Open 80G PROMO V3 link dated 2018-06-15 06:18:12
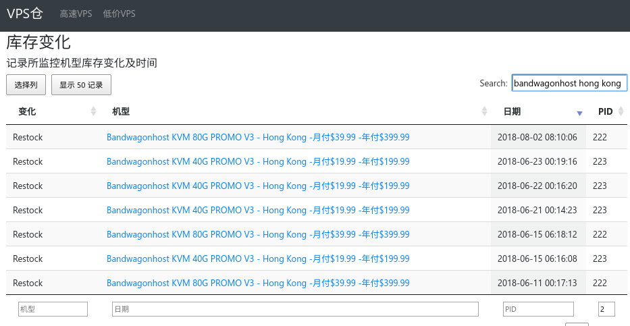Screen dimensions: 630x326 pos(258,234)
